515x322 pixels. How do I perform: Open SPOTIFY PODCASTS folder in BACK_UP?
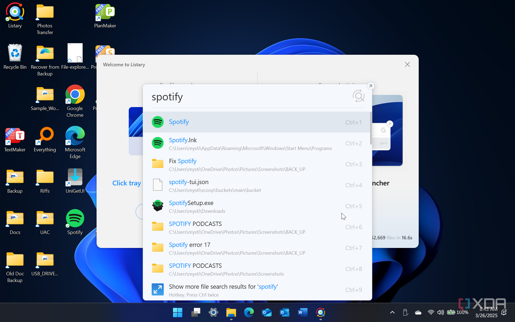point(257,227)
